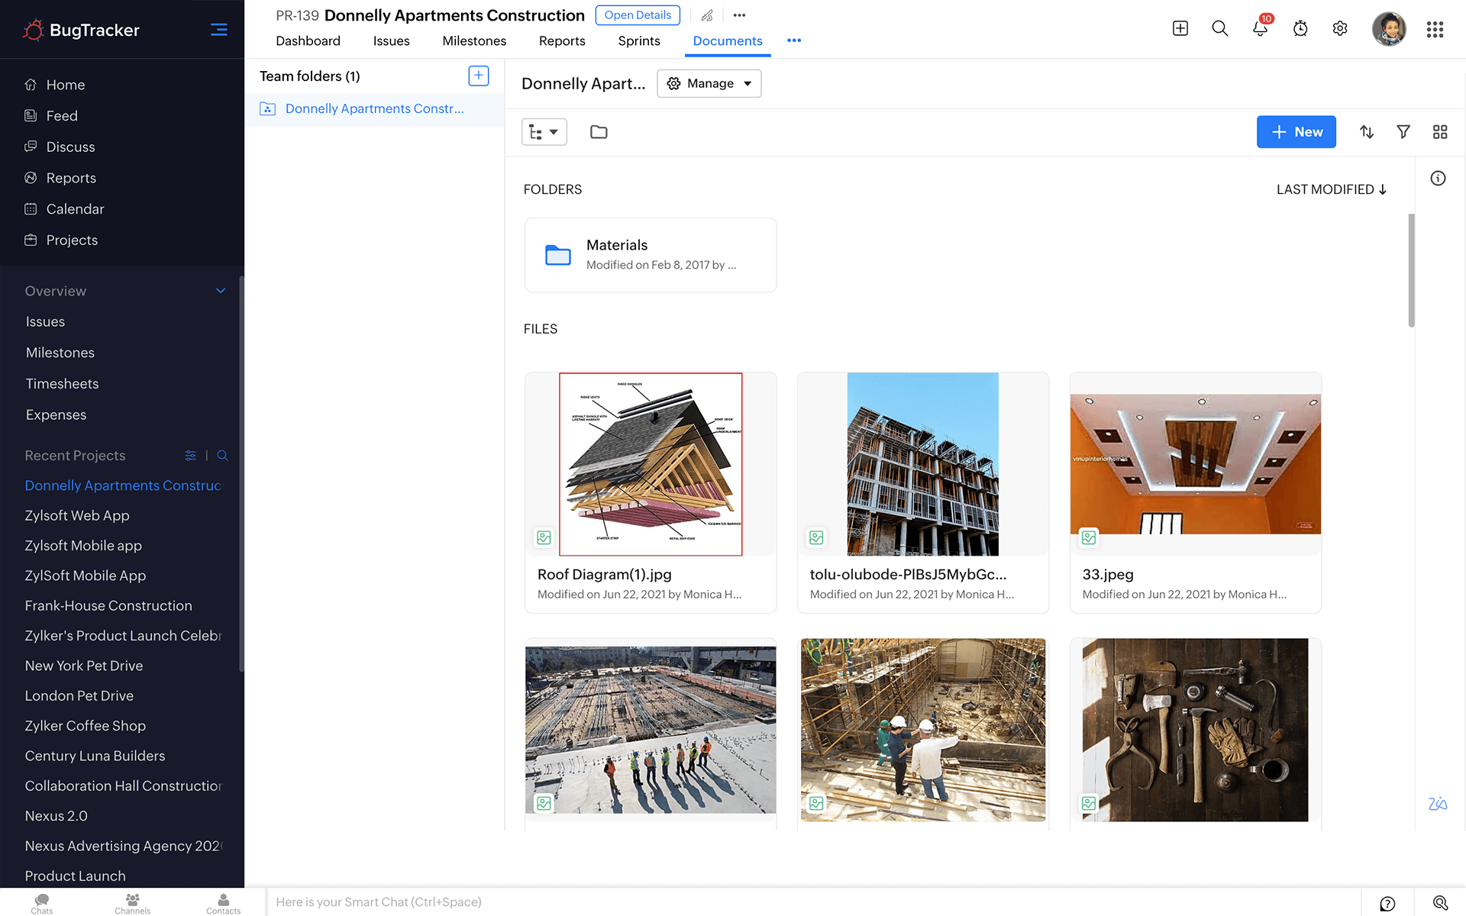Open the tools on wood image thumbnail
The height and width of the screenshot is (916, 1466).
(1196, 730)
